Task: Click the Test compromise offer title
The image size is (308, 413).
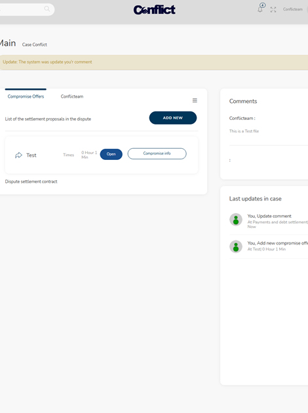Action: point(31,155)
